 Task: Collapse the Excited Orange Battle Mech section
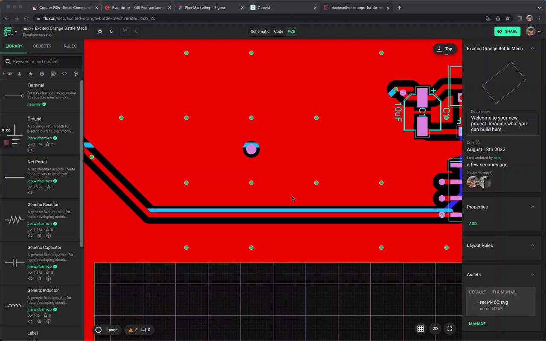point(532,49)
